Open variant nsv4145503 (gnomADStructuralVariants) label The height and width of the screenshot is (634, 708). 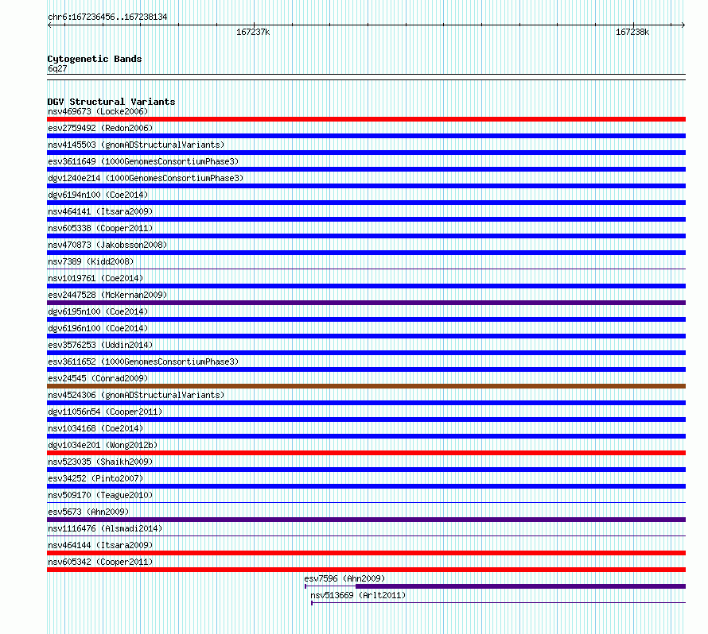136,145
